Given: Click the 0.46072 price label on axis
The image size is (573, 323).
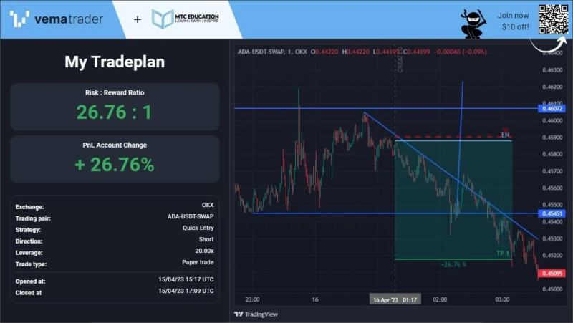Looking at the screenshot, I should coord(552,109).
